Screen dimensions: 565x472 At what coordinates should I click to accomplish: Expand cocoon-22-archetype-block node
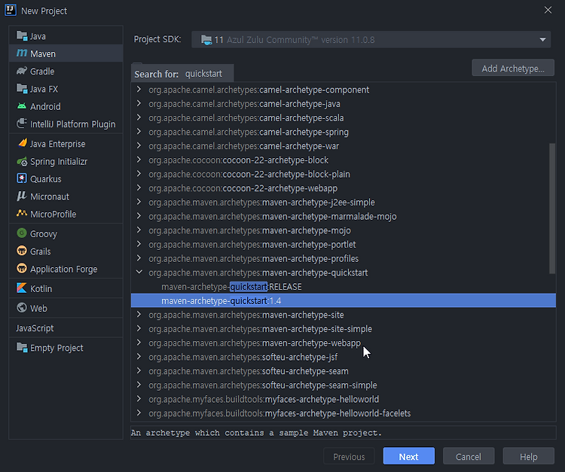click(139, 160)
